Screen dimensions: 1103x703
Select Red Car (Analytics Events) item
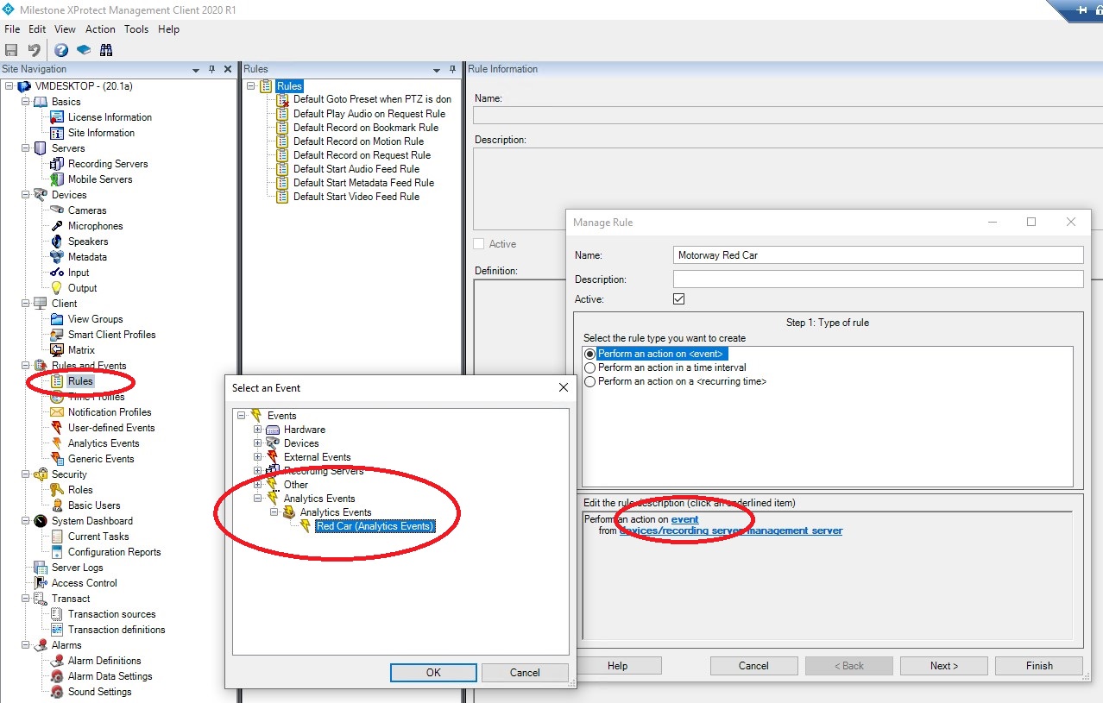(x=375, y=526)
